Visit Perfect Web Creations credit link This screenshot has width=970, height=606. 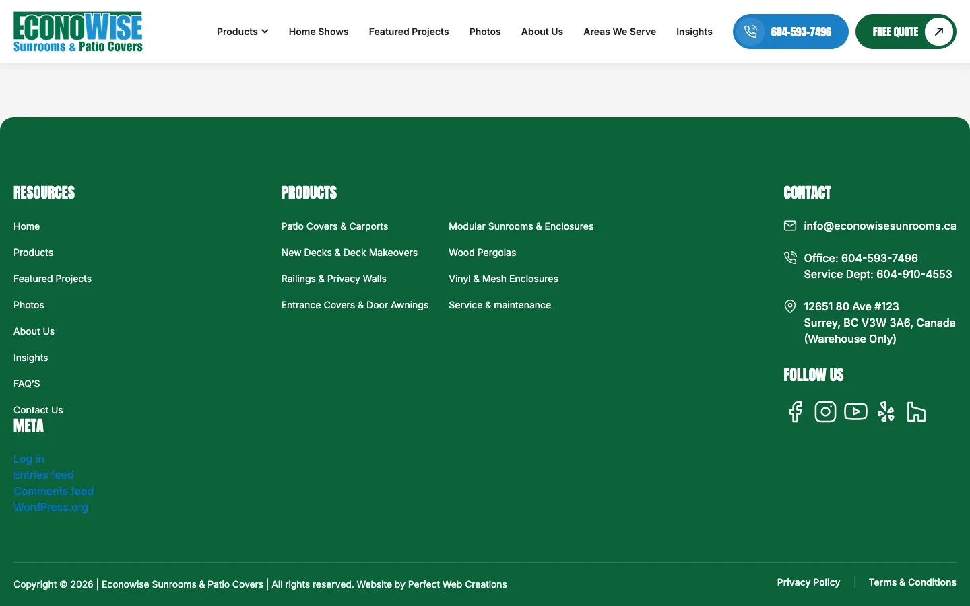point(457,584)
